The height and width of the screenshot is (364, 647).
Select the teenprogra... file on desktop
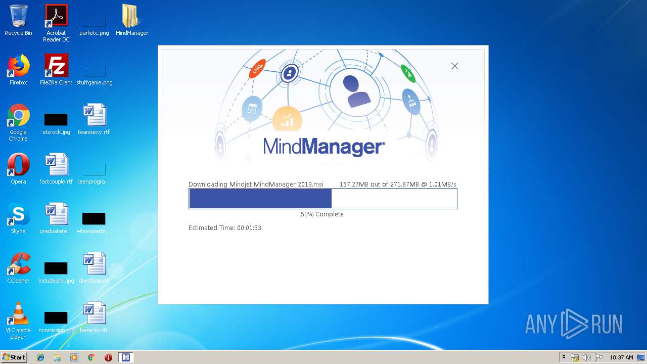[x=94, y=172]
